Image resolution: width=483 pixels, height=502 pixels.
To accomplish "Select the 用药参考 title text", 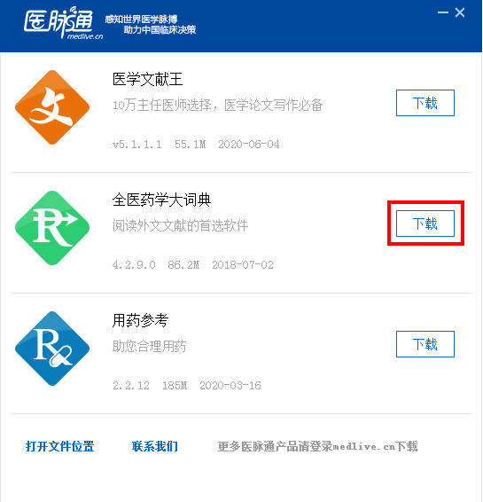I will (140, 320).
